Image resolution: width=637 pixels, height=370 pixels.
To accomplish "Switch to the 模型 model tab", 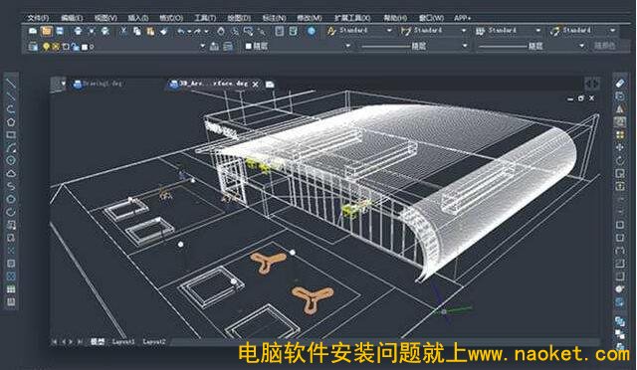I will click(98, 341).
